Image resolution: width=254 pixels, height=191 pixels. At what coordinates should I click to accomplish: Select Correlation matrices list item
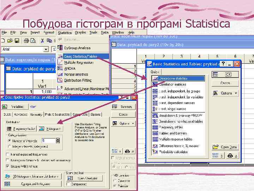[x=173, y=85]
